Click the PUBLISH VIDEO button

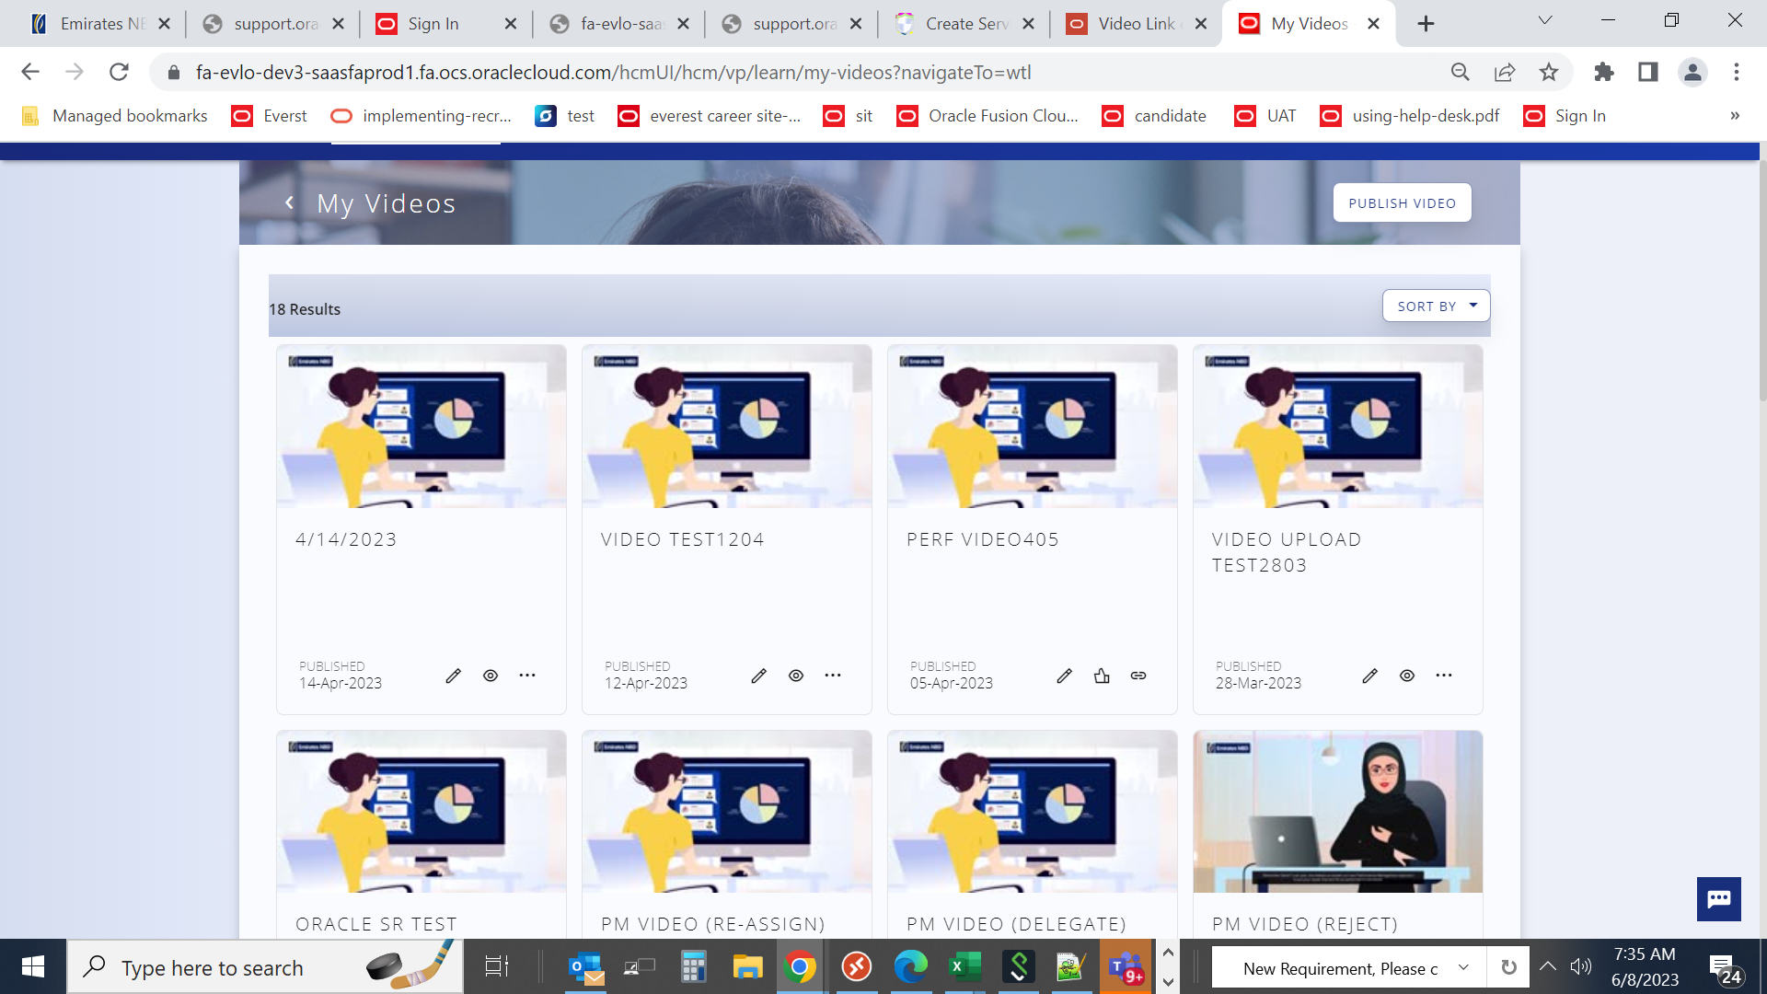pyautogui.click(x=1402, y=202)
